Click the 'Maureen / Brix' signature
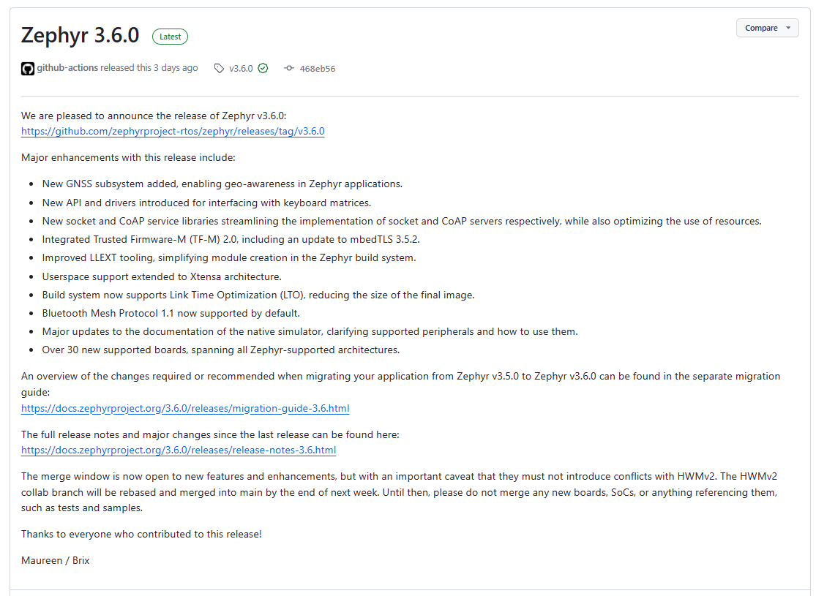The image size is (816, 596). (55, 561)
